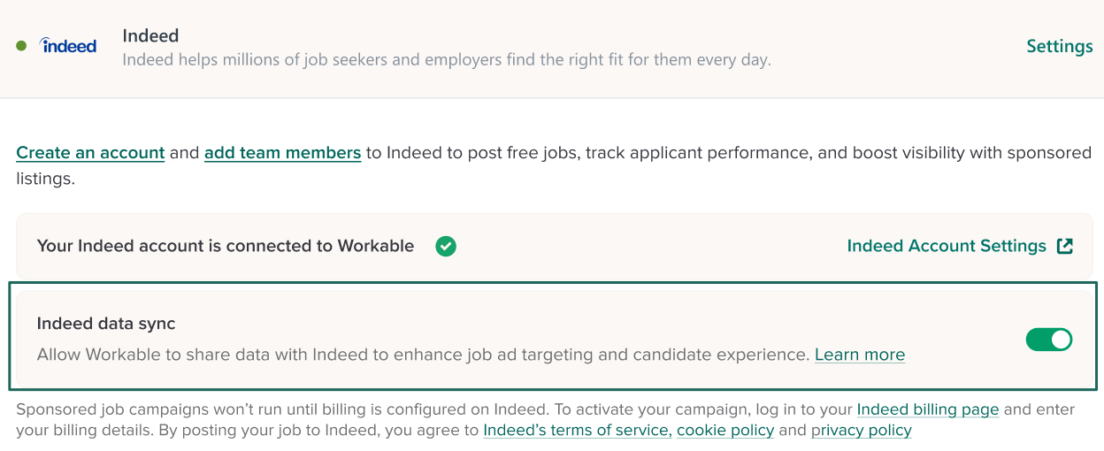Disable the Indeed data sync toggle
Viewport: 1104px width, 451px height.
point(1048,340)
